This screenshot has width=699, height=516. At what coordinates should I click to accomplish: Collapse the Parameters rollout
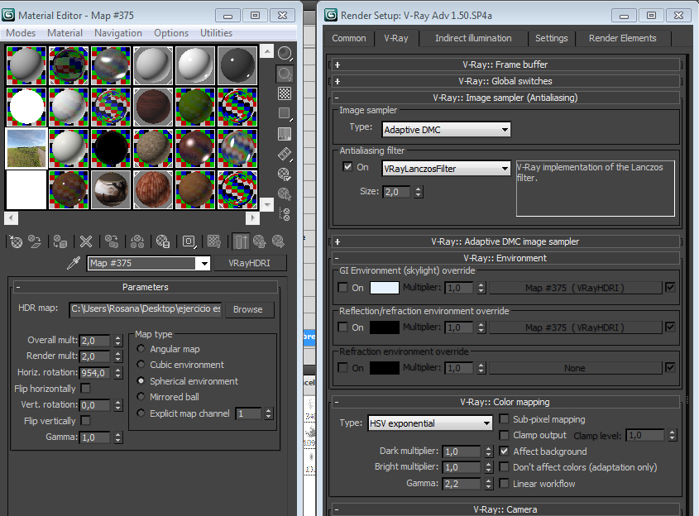point(146,287)
